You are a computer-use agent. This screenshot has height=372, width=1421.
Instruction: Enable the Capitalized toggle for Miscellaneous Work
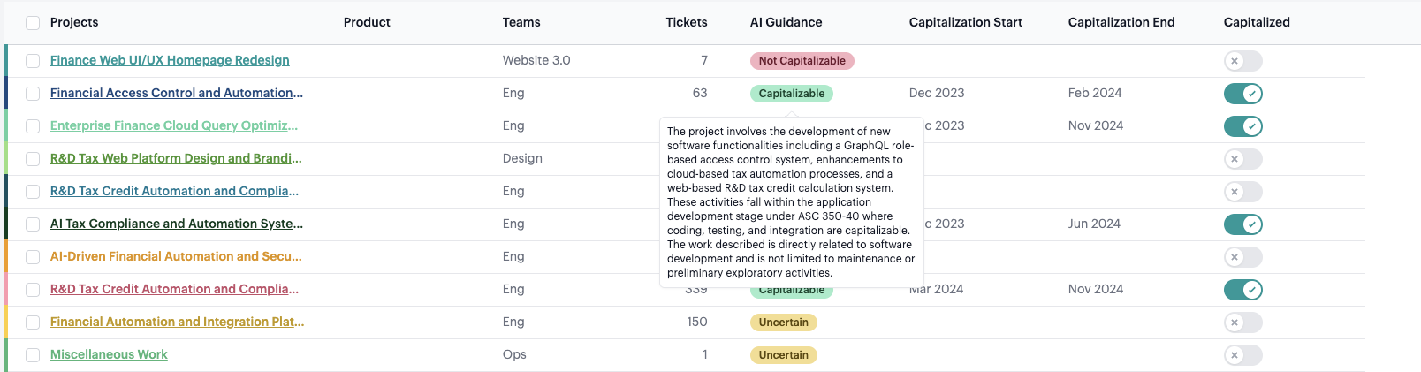[1242, 355]
